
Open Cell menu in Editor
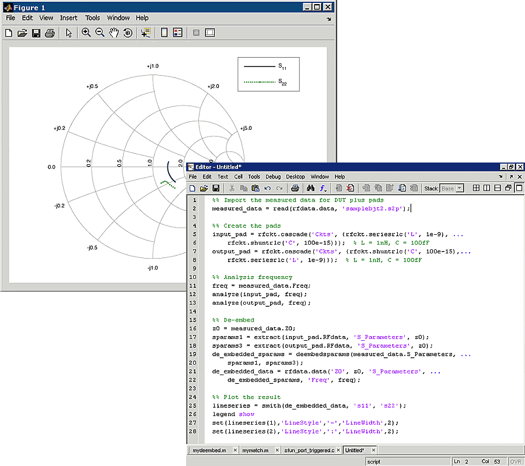[x=239, y=176]
